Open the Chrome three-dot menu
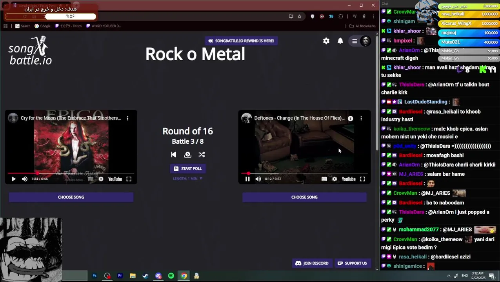 pos(373,16)
